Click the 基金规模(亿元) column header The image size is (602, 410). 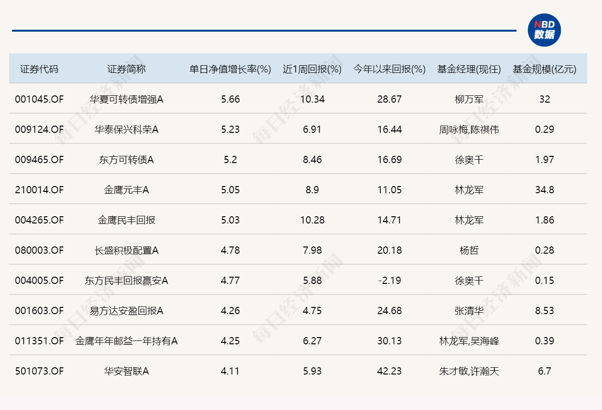[x=544, y=69]
